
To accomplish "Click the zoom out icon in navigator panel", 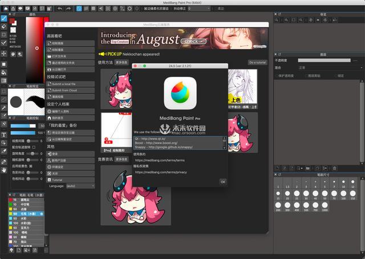I will pos(301,20).
